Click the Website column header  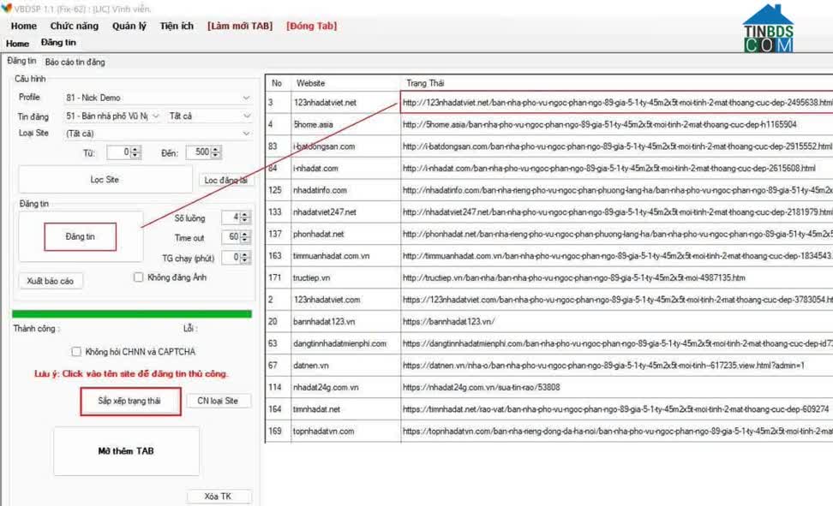tap(346, 83)
